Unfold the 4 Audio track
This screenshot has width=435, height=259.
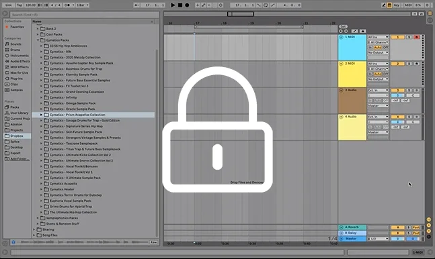click(342, 117)
